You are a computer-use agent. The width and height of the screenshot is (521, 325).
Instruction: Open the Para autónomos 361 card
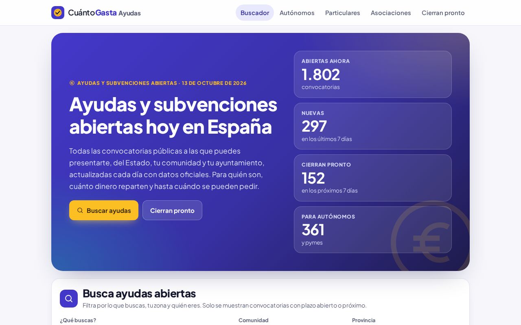373,230
